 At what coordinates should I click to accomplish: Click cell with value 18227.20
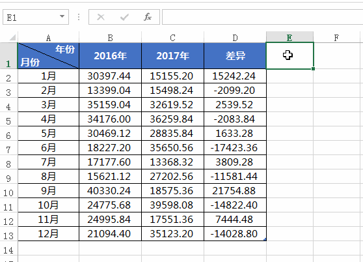[110, 148]
